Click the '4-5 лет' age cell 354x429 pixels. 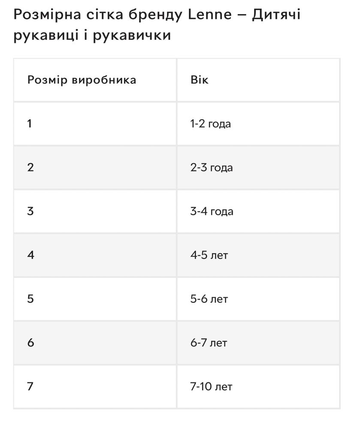258,255
